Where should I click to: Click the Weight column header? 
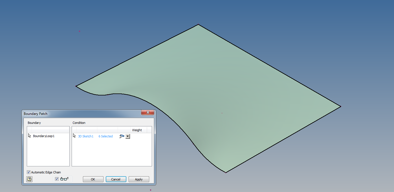coord(137,130)
